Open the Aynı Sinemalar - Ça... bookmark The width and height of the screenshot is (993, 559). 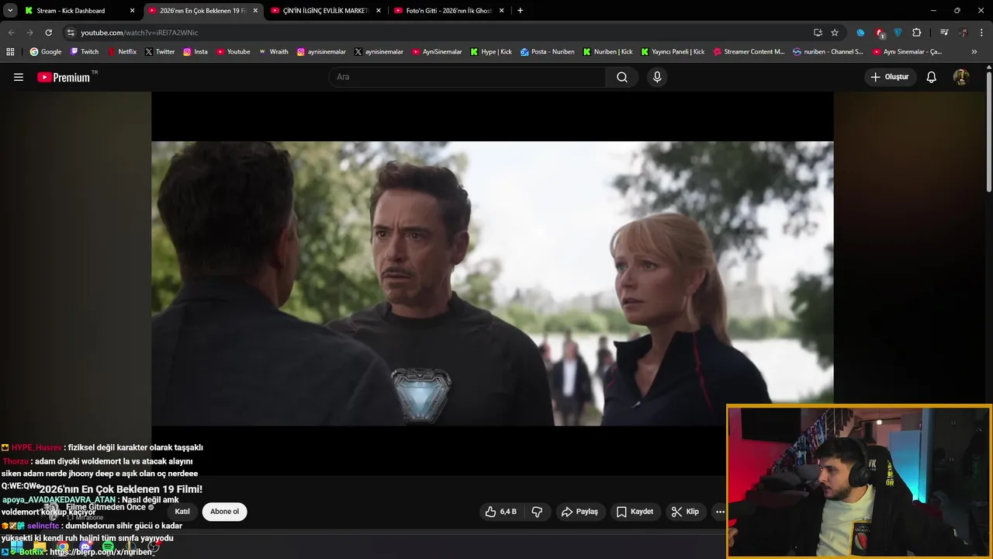click(x=908, y=52)
